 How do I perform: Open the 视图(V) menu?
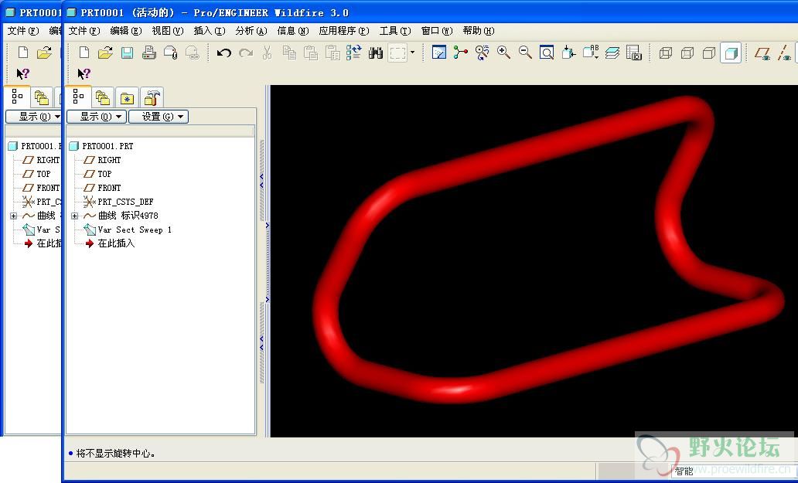168,30
